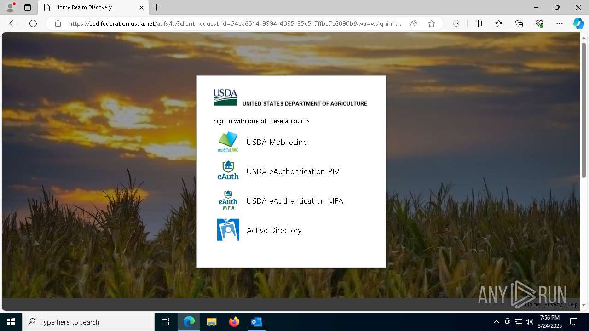Sign in with USDA MobileLinc
This screenshot has width=589, height=331.
pos(277,142)
